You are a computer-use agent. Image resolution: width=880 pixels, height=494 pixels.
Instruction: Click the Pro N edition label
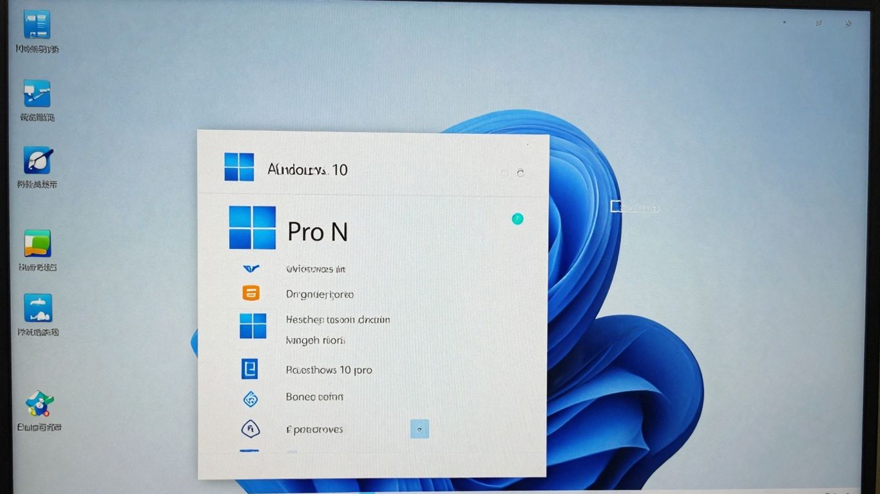point(318,231)
